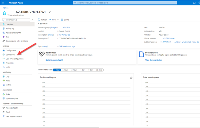Image resolution: width=200 pixels, height=128 pixels.
Task: Pin the Total tunnel ingress chart
Action: pyautogui.click(x=131, y=78)
